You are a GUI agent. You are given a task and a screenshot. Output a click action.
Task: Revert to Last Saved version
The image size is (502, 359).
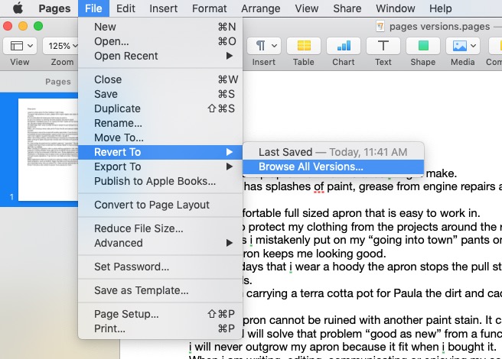click(x=333, y=152)
